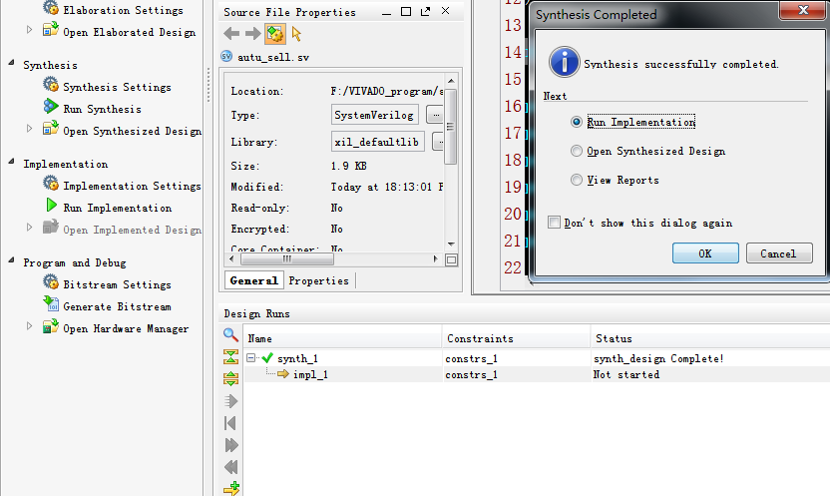Screen dimensions: 830x496
Task: Open Type browse ellipsis button
Action: 435,115
